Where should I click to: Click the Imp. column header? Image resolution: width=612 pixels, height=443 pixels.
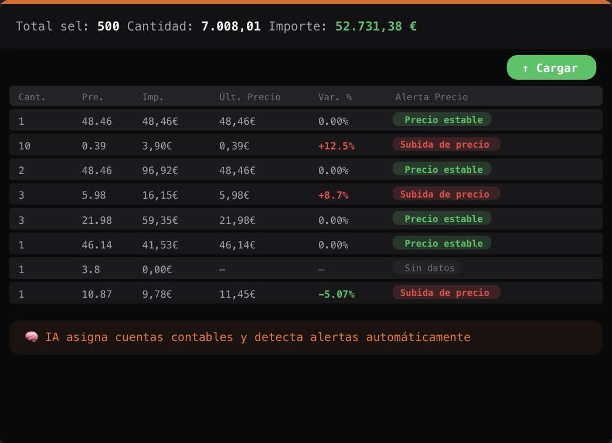(x=152, y=97)
